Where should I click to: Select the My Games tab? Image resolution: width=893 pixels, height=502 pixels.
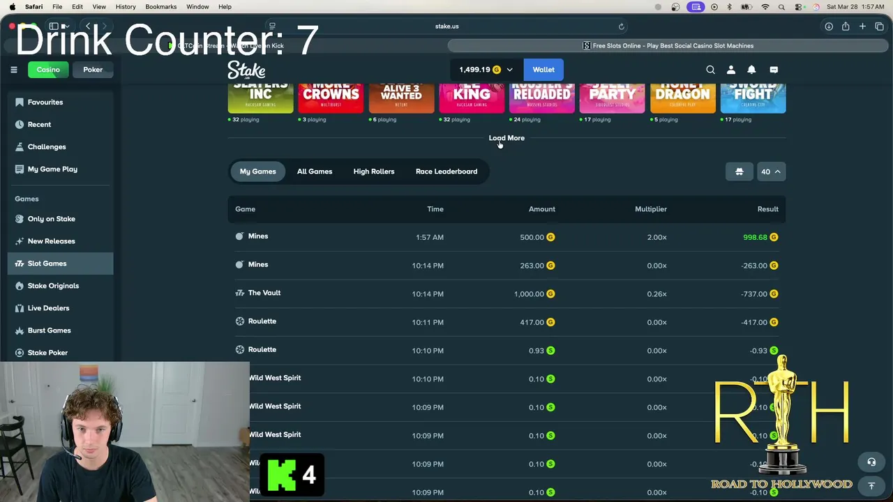click(258, 172)
